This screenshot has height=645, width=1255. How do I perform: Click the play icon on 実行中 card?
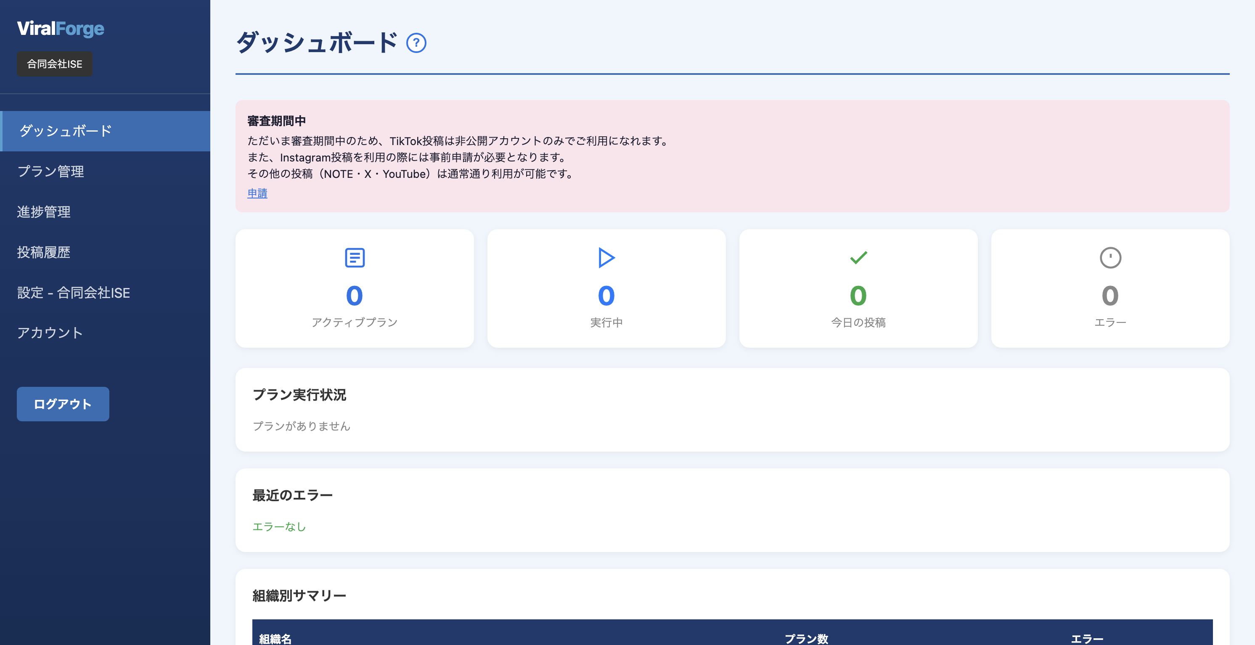coord(606,258)
